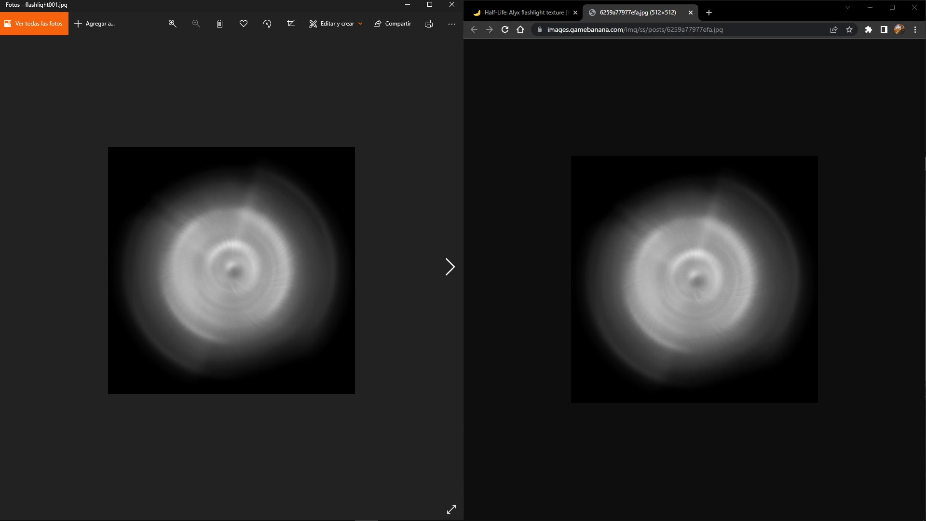926x521 pixels.
Task: Go back to the previous page in Chrome
Action: click(474, 29)
